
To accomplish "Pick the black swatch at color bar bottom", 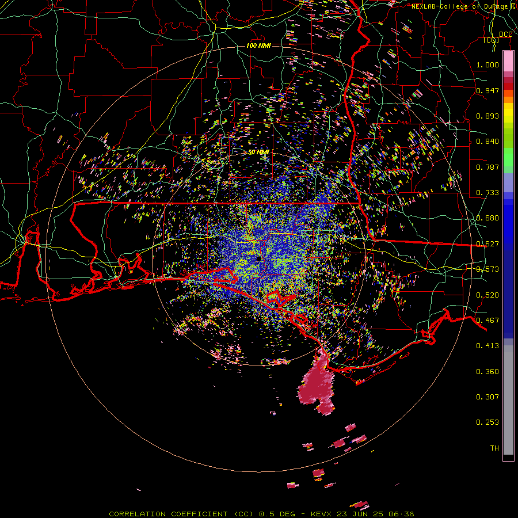I will [x=508, y=457].
